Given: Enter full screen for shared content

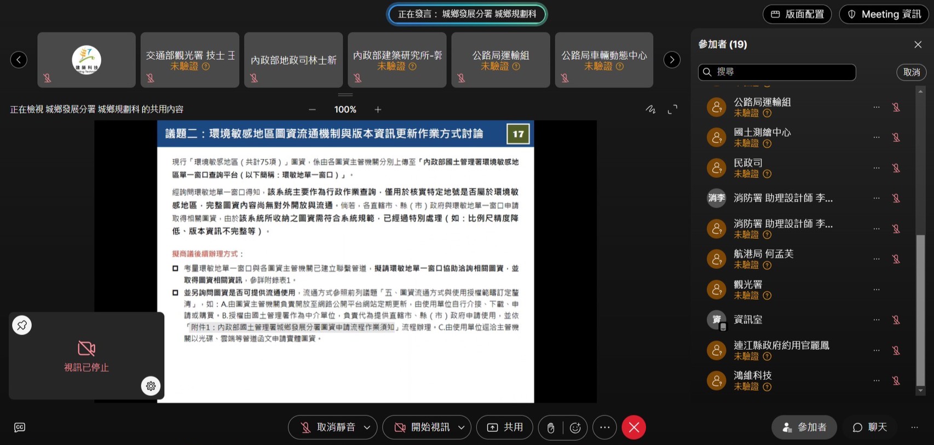Looking at the screenshot, I should coord(672,109).
